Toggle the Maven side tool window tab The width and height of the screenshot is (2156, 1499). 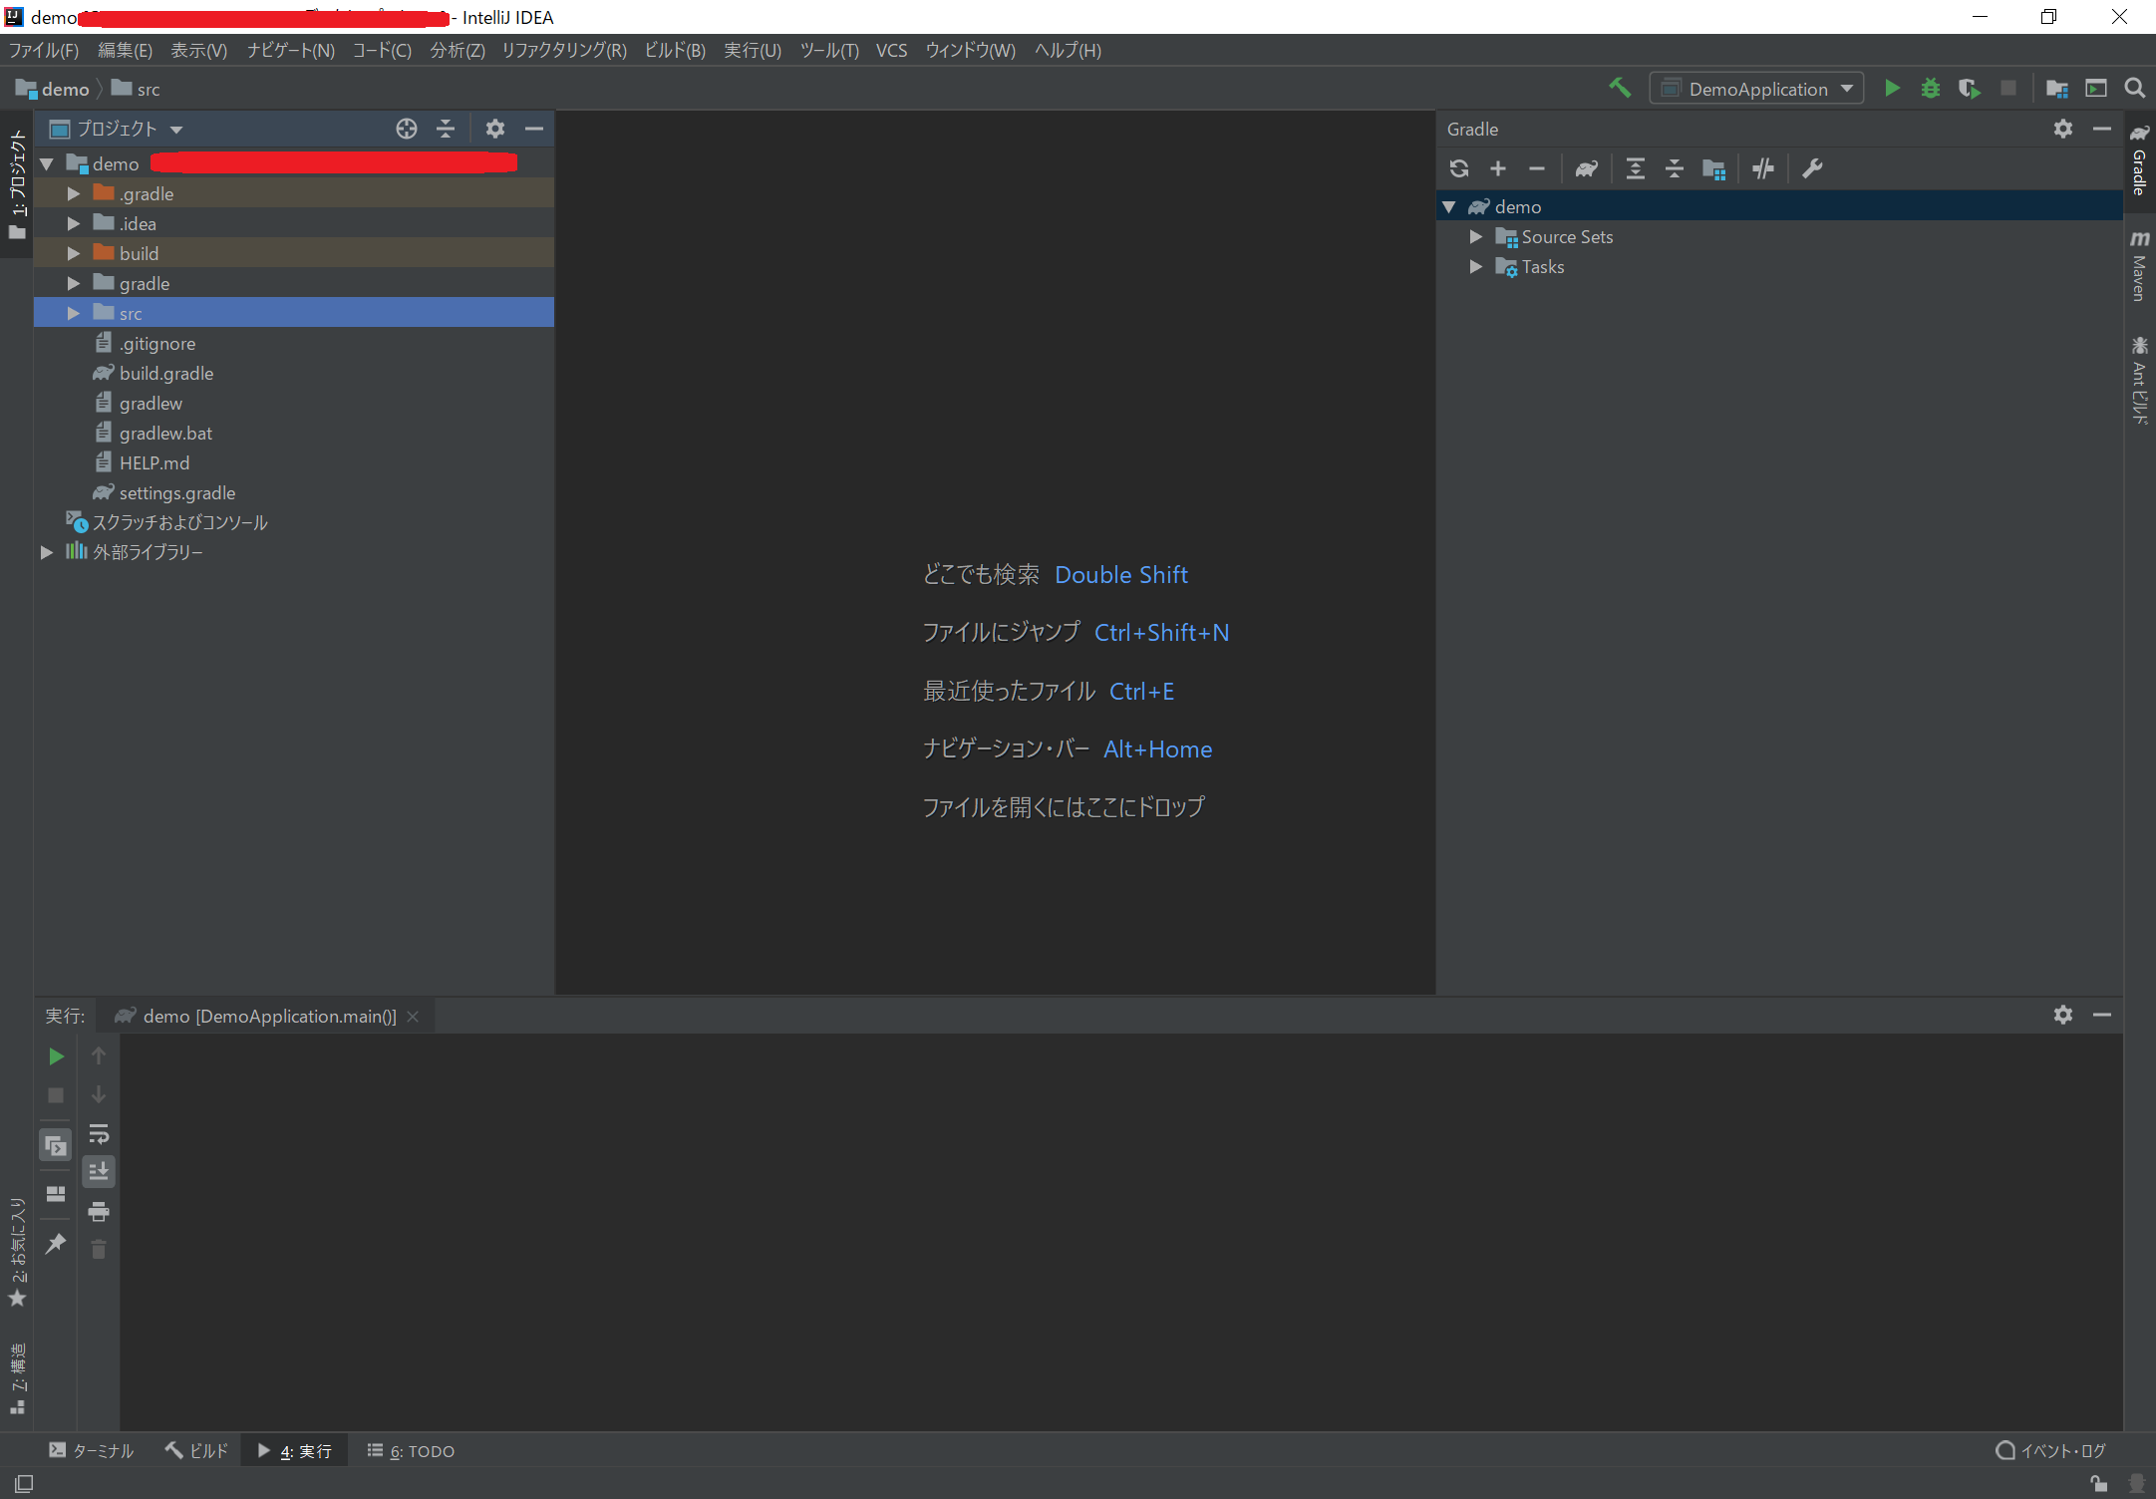pyautogui.click(x=2140, y=265)
